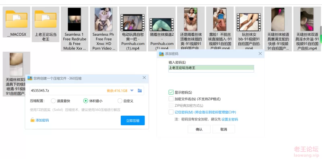
Task: Close the 360压缩 create archive dialog
Action: 144,77
